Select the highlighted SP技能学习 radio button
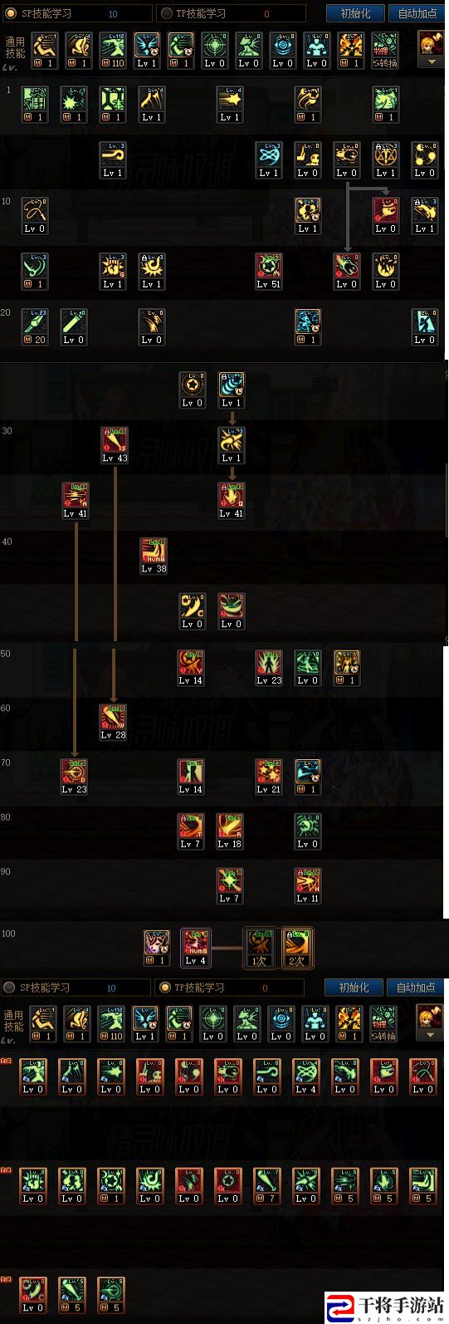 pos(10,13)
